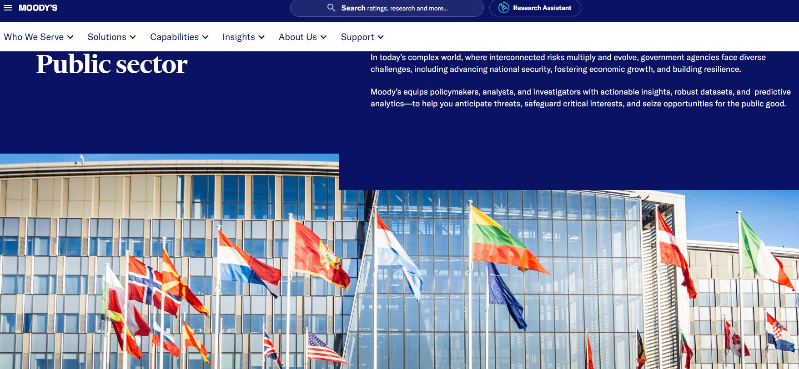
Task: Focus the search ratings and research field
Action: pos(400,8)
